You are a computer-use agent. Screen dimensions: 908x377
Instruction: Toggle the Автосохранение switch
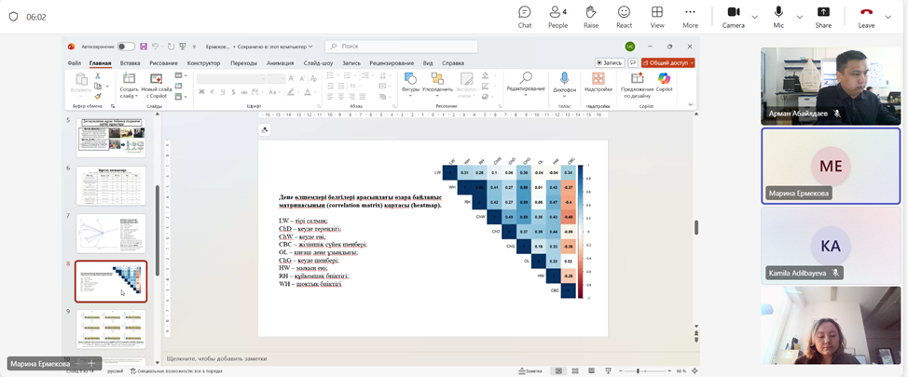[x=125, y=47]
